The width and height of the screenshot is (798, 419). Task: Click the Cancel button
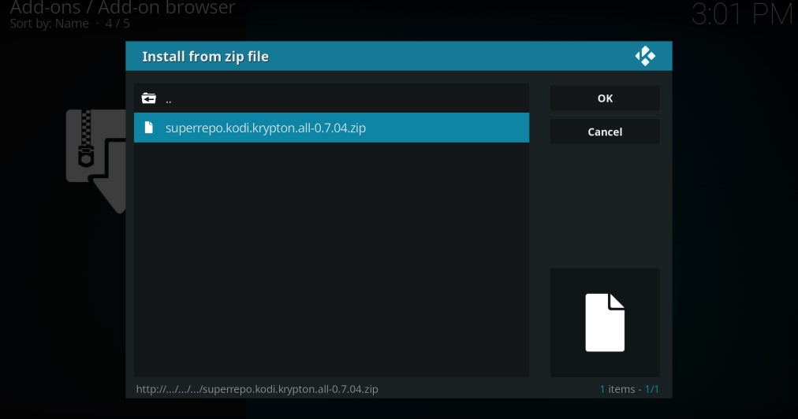pos(605,132)
